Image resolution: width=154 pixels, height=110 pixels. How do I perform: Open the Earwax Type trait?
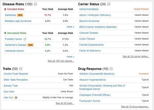(11, 86)
